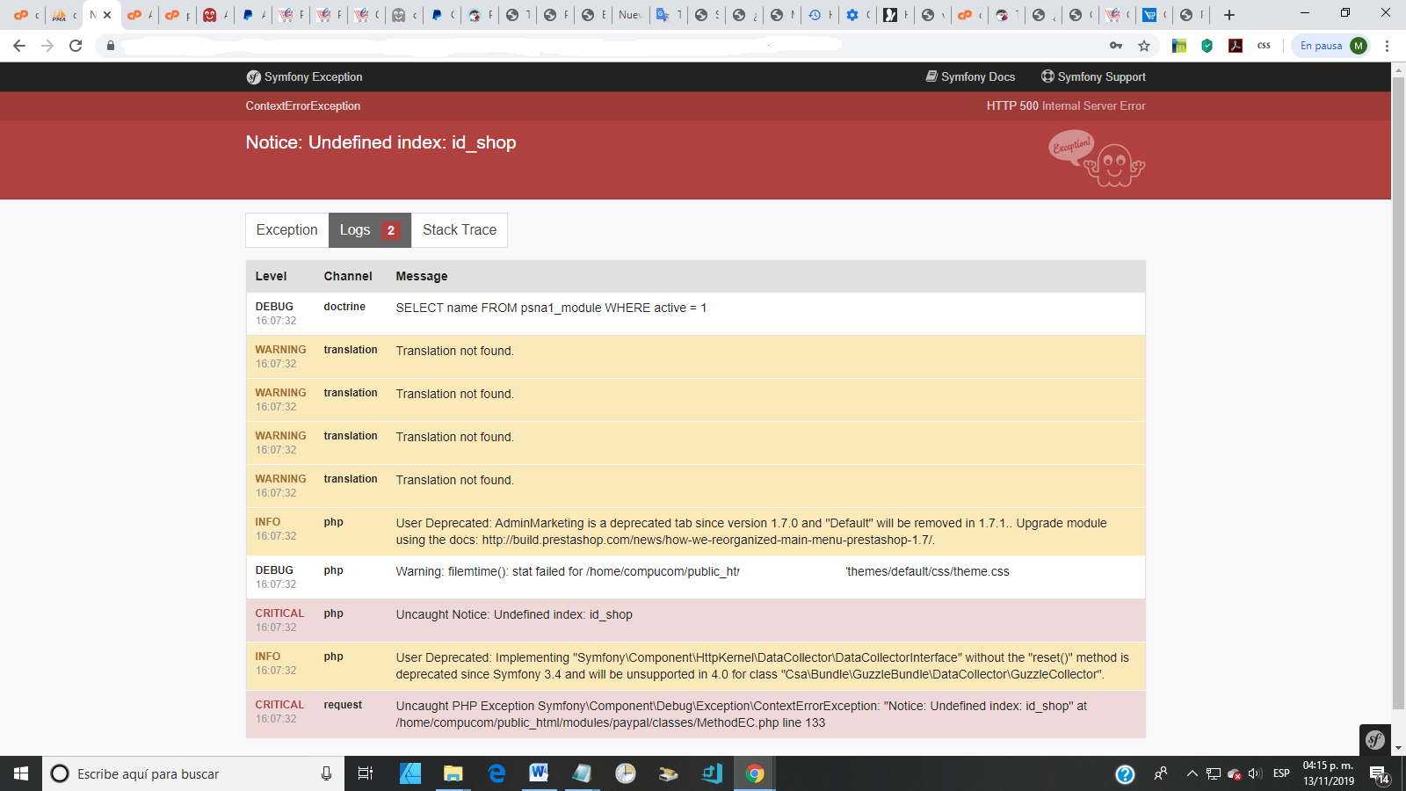Viewport: 1406px width, 791px height.
Task: Click the ESP language indicator
Action: (x=1281, y=773)
